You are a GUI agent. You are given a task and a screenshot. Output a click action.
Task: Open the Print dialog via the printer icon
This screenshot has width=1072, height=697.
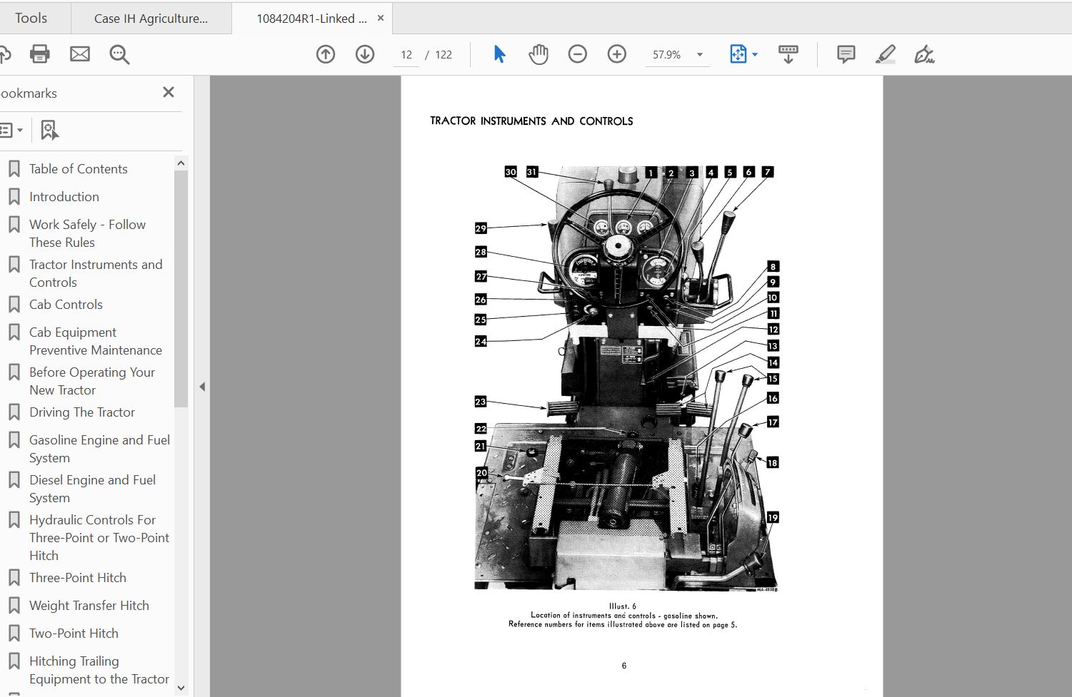39,54
